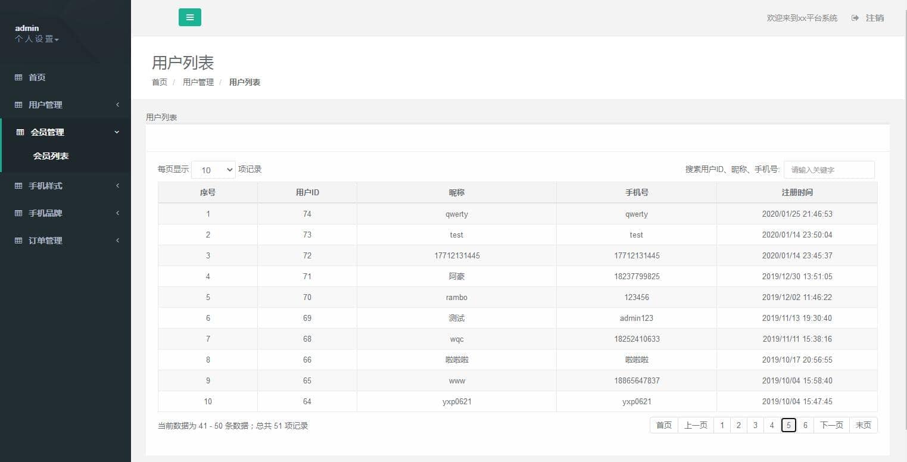Click the grid icon next to 用户管理

[x=18, y=105]
